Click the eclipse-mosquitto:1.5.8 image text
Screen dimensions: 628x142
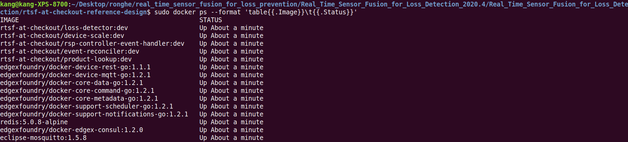pos(43,138)
